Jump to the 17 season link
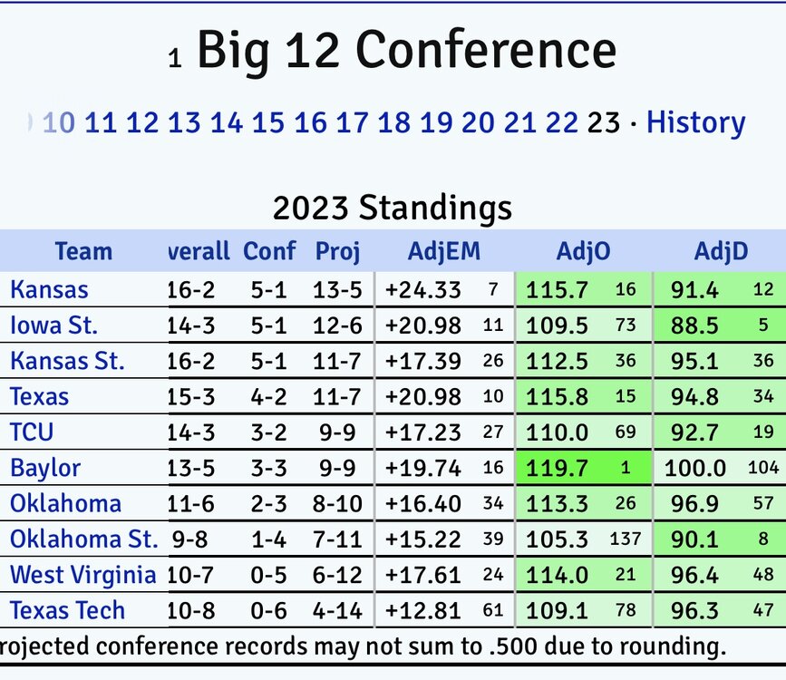Viewport: 786px width, 680px height. 352,122
